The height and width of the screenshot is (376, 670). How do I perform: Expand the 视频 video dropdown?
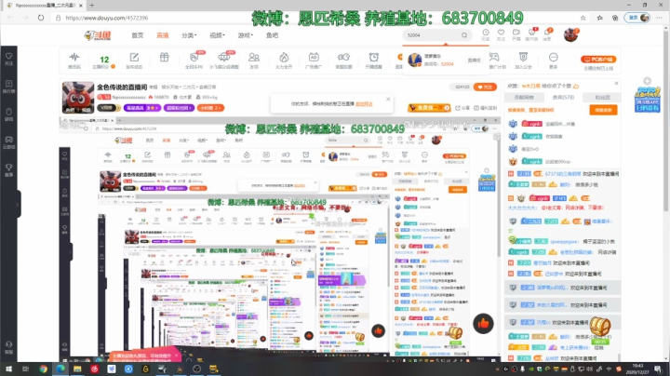coord(217,35)
